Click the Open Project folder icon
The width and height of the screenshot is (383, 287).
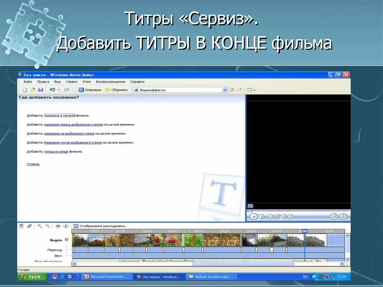33,90
